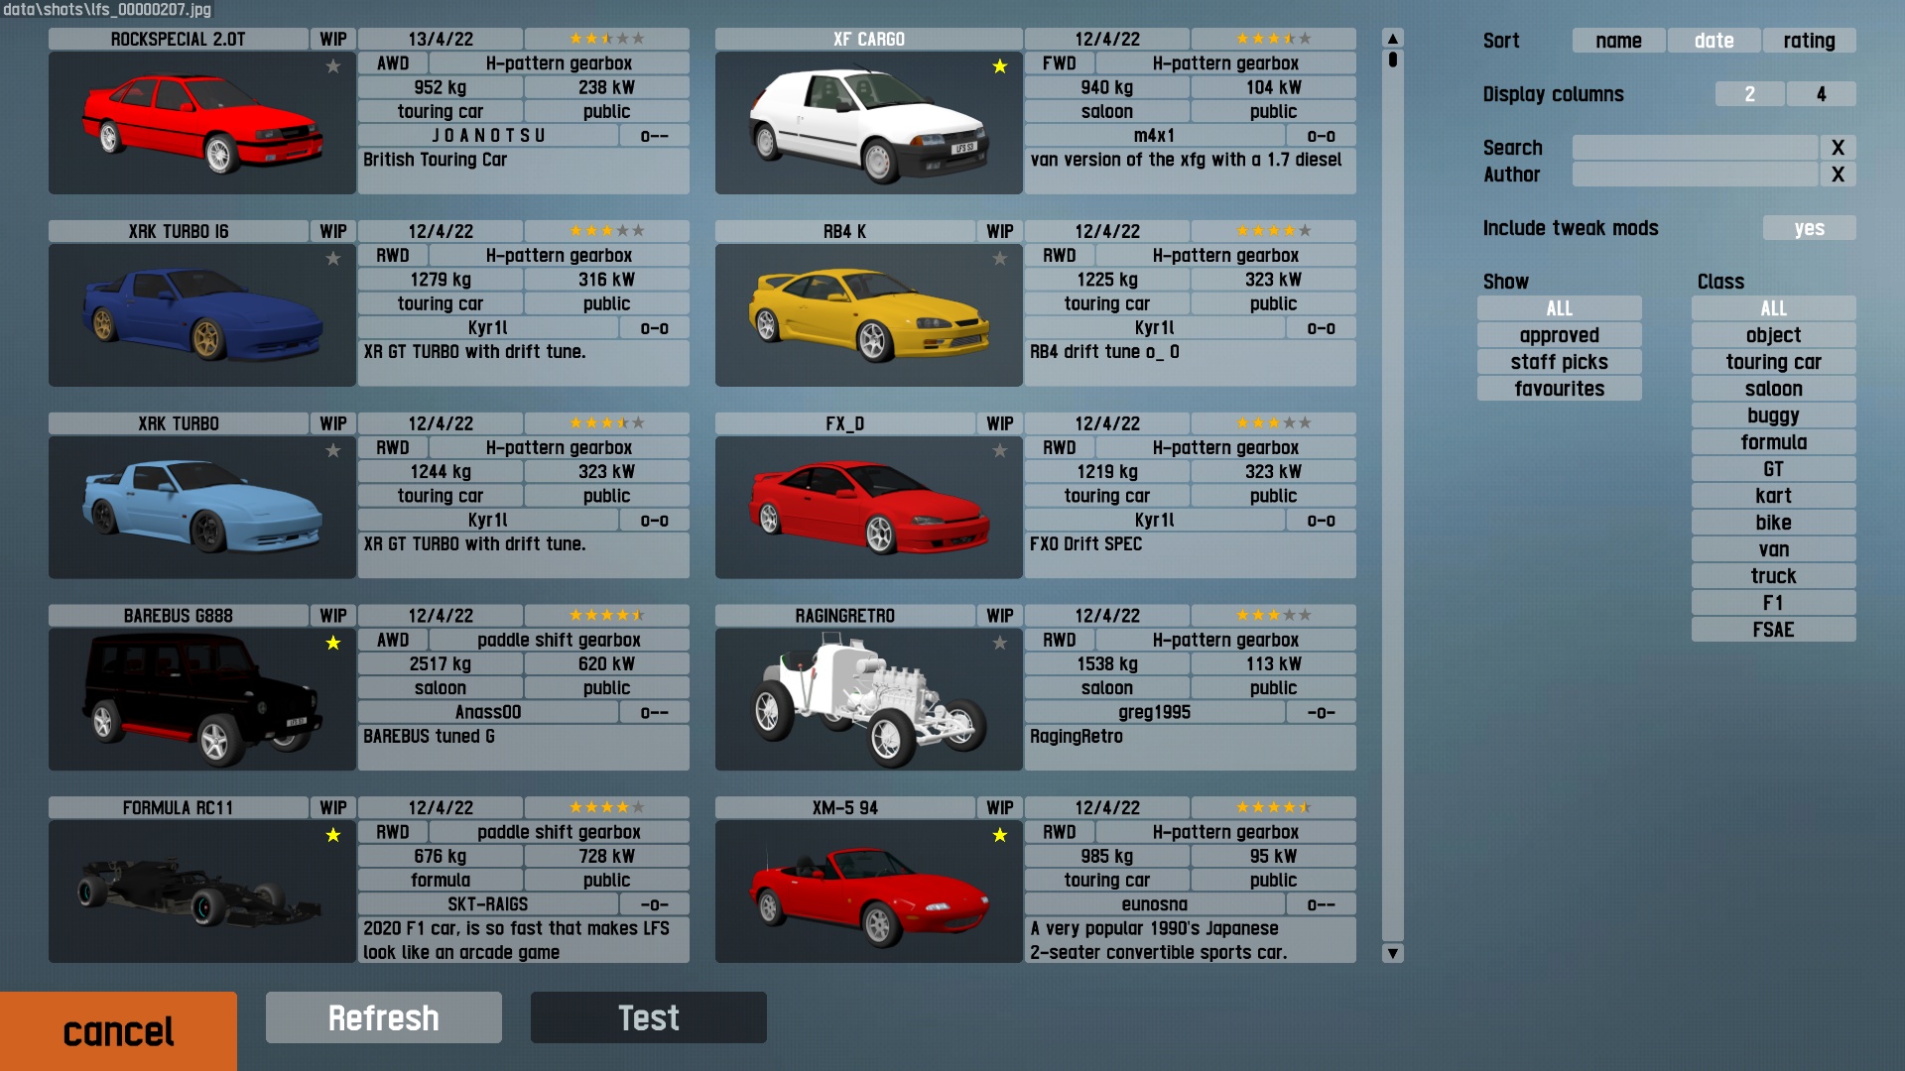Toggle favourite star on BAREBUS G888
Image resolution: width=1905 pixels, height=1071 pixels.
click(333, 643)
